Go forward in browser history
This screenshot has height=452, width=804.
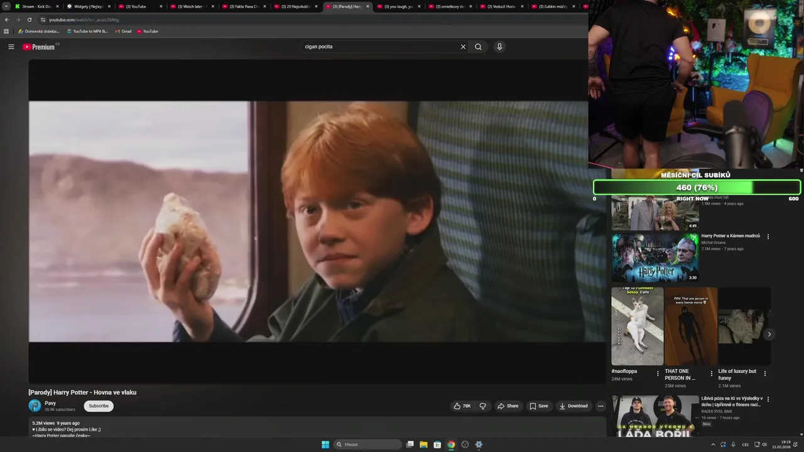[18, 19]
